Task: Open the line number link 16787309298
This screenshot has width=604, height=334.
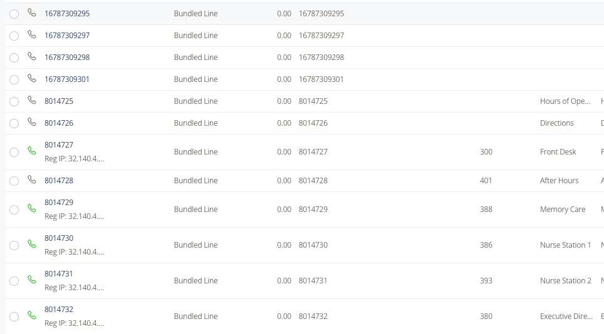Action: click(67, 58)
